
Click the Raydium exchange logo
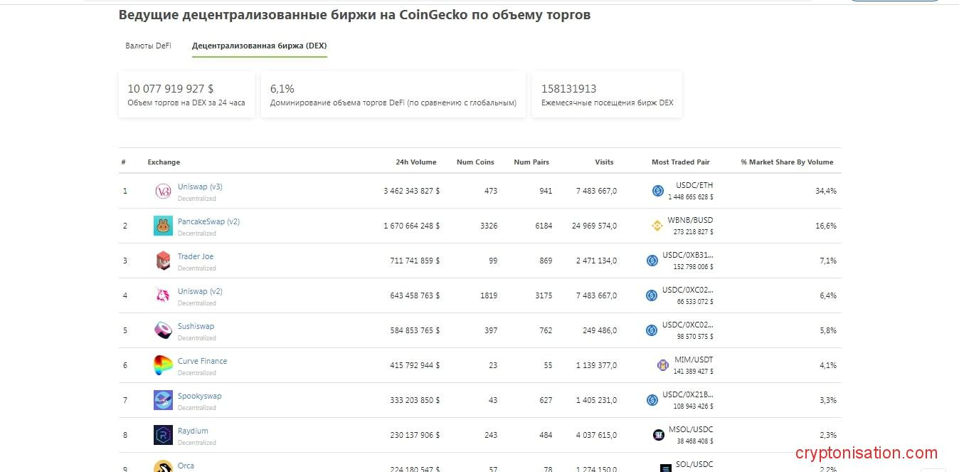[163, 435]
